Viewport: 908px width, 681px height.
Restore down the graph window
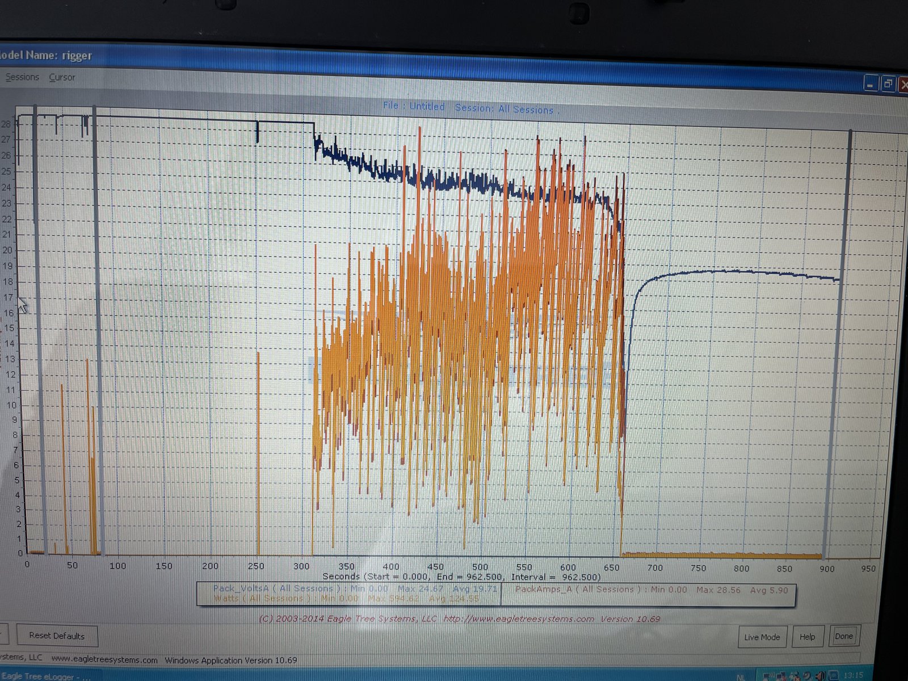click(x=888, y=84)
